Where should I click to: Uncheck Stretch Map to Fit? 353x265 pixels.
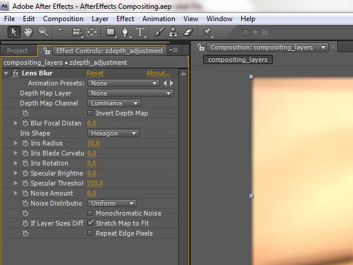[x=90, y=223]
